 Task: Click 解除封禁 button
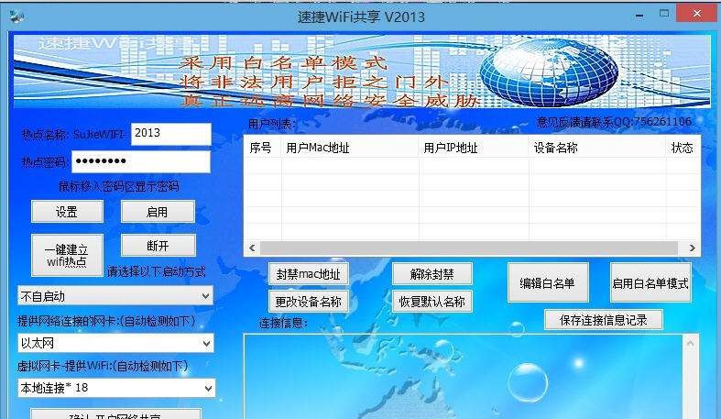[x=432, y=274]
